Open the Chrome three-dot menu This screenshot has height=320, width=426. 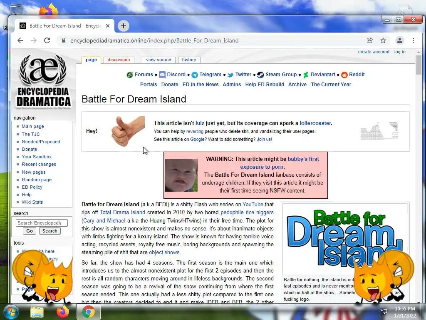[413, 40]
